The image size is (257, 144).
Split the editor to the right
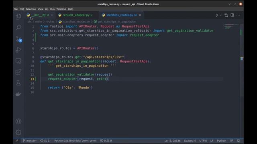pyautogui.click(x=232, y=15)
